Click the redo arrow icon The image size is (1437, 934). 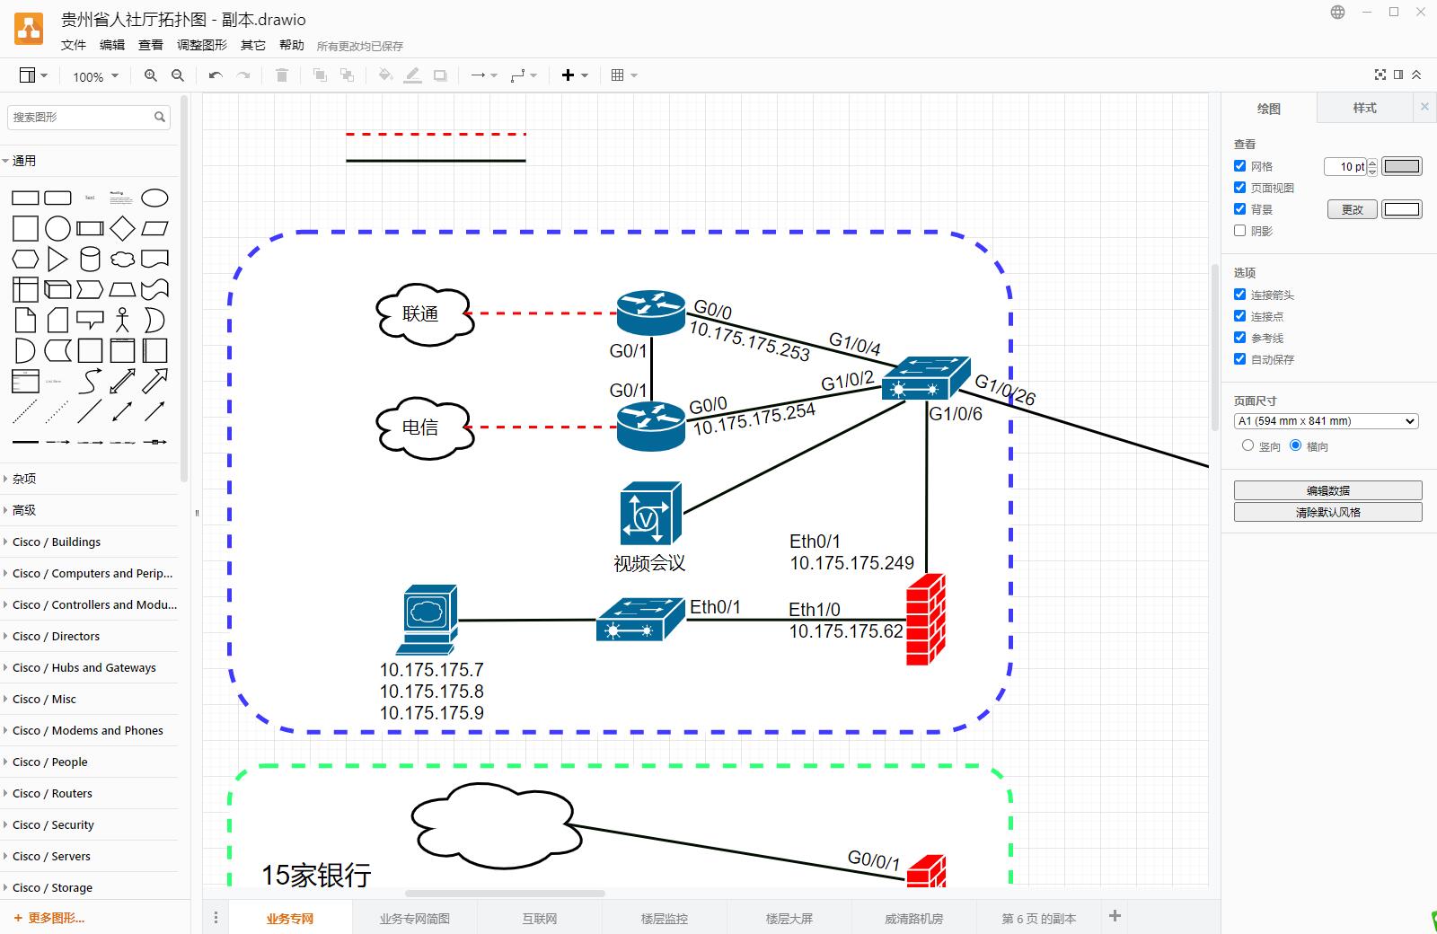(243, 76)
